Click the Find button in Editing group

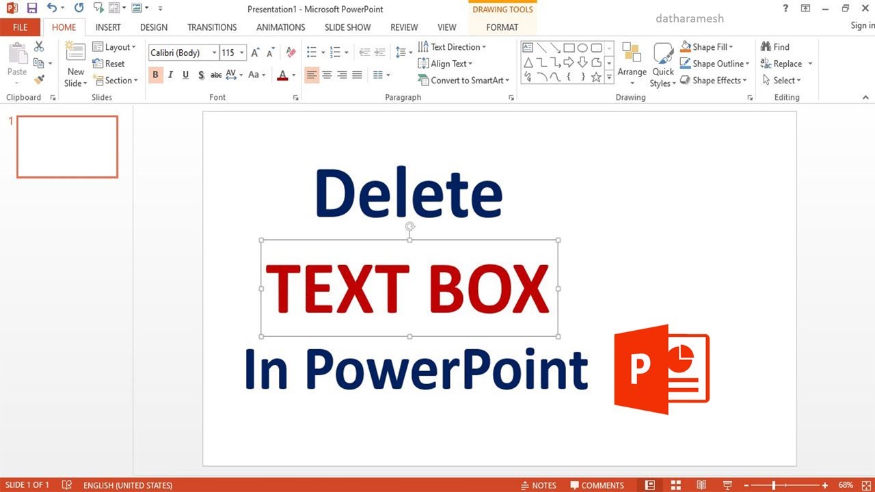775,46
